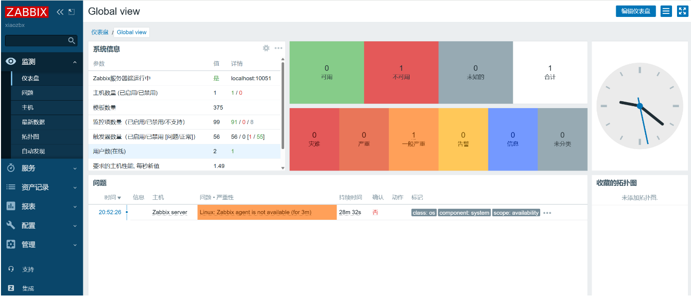691x297 pixels.
Task: Click the headset icon beside 支持
Action: tap(11, 269)
